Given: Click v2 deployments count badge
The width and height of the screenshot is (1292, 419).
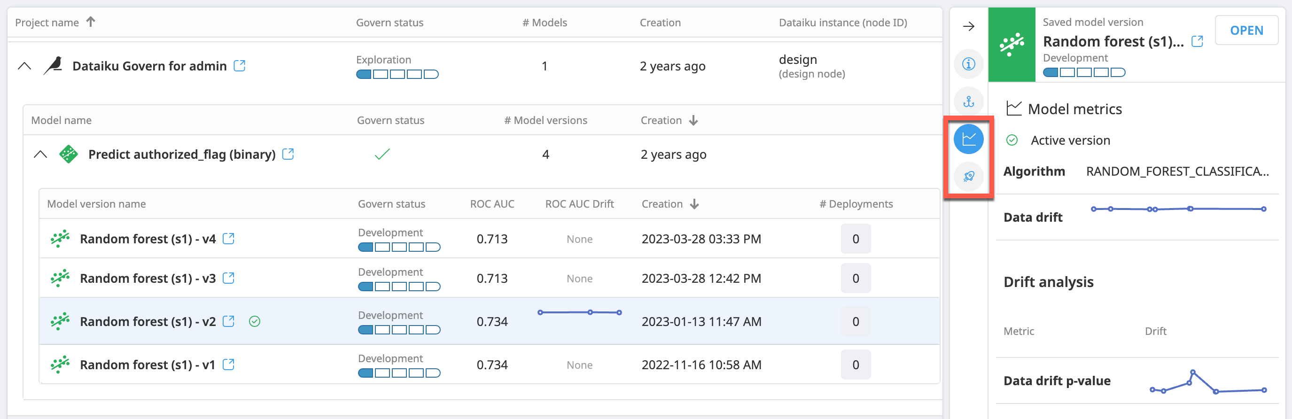Looking at the screenshot, I should [856, 321].
